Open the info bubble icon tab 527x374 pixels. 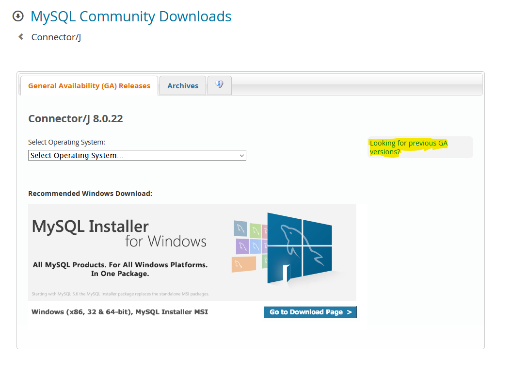220,84
